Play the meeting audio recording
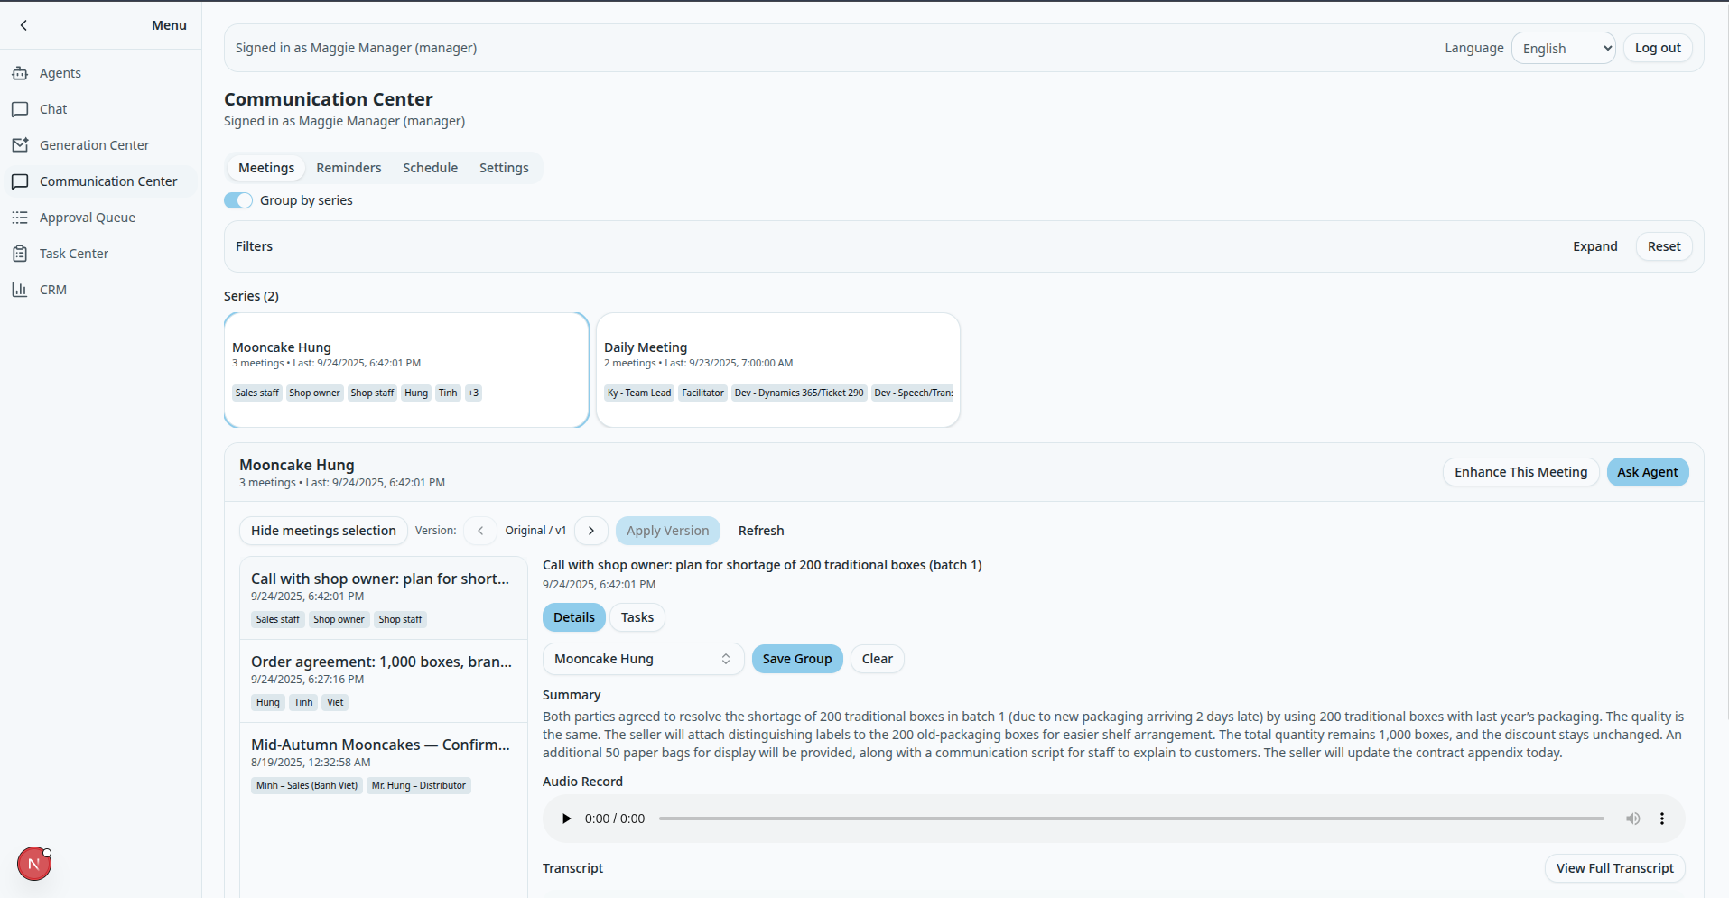Viewport: 1729px width, 898px height. click(x=566, y=819)
